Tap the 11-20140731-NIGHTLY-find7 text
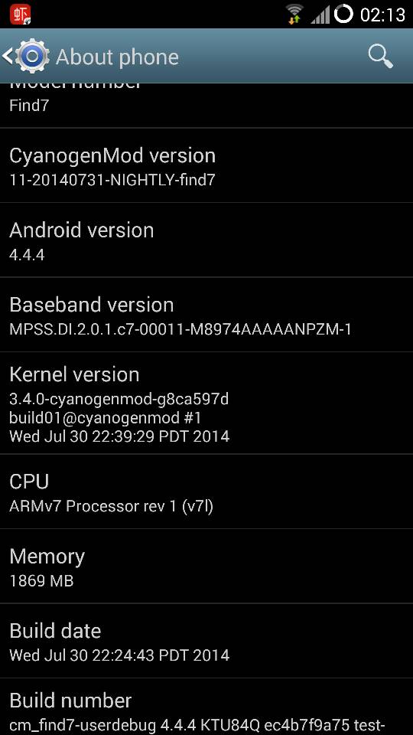This screenshot has width=413, height=735. 112,180
